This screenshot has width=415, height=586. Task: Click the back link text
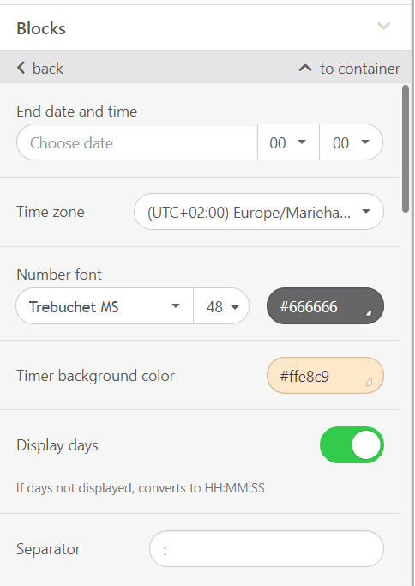coord(48,69)
